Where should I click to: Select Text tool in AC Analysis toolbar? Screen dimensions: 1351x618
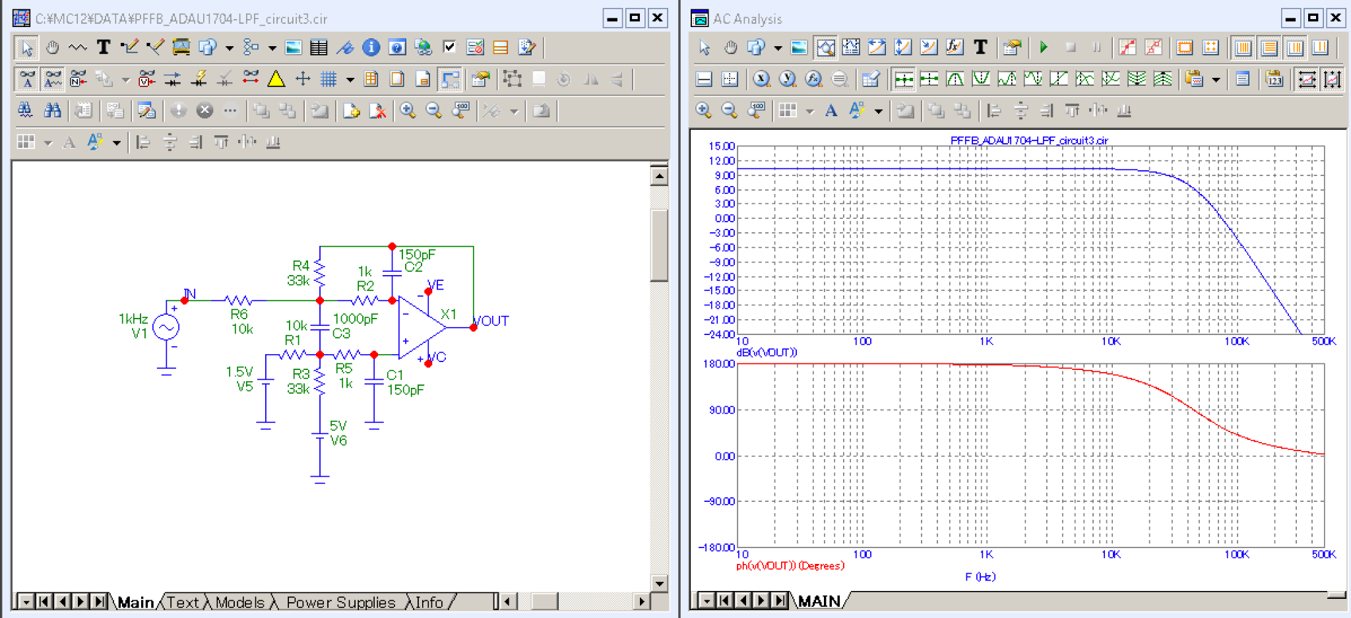coord(980,47)
